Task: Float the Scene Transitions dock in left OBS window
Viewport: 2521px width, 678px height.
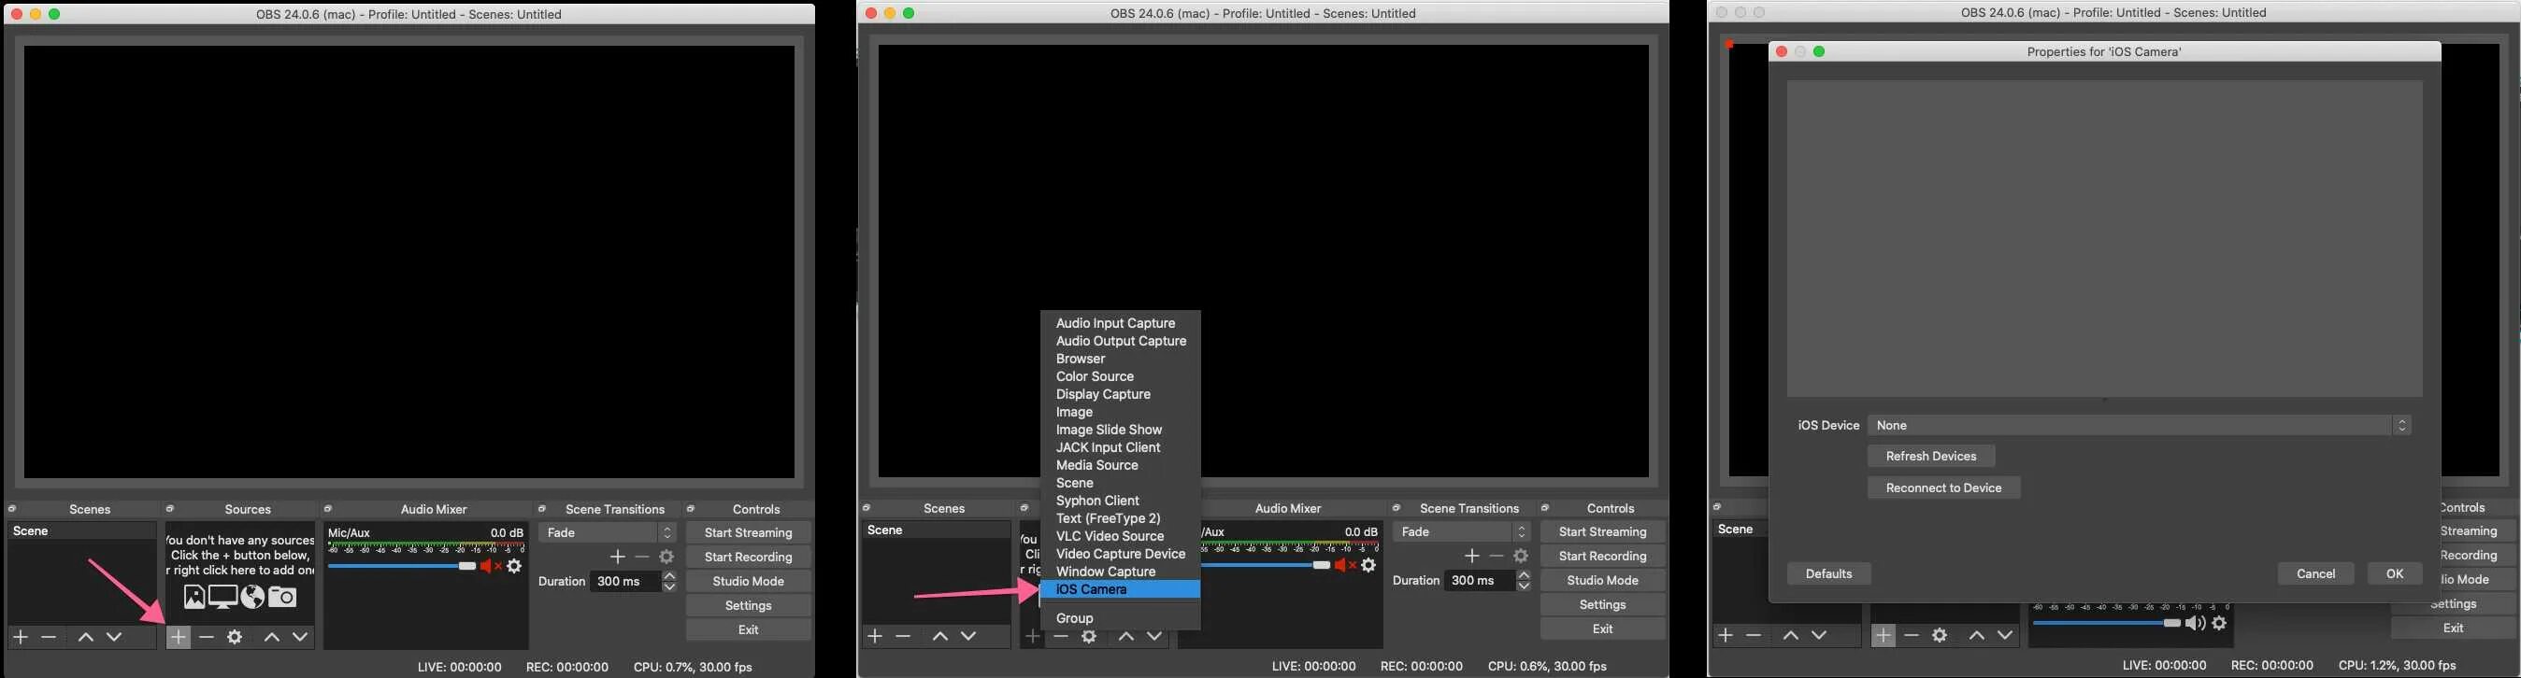Action: [x=543, y=509]
